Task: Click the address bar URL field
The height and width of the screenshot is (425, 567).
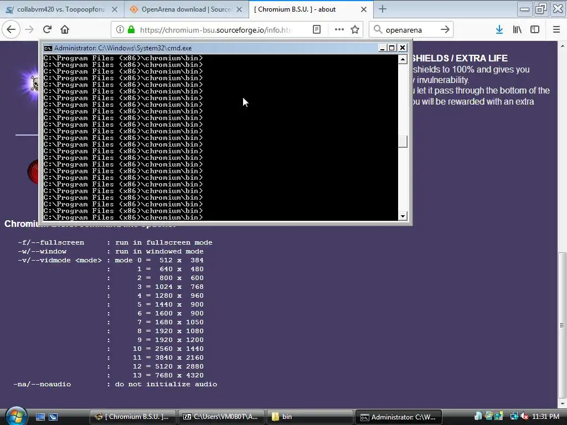Action: click(215, 30)
